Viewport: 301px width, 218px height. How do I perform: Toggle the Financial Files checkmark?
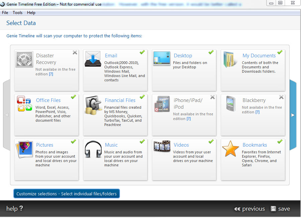(x=142, y=97)
